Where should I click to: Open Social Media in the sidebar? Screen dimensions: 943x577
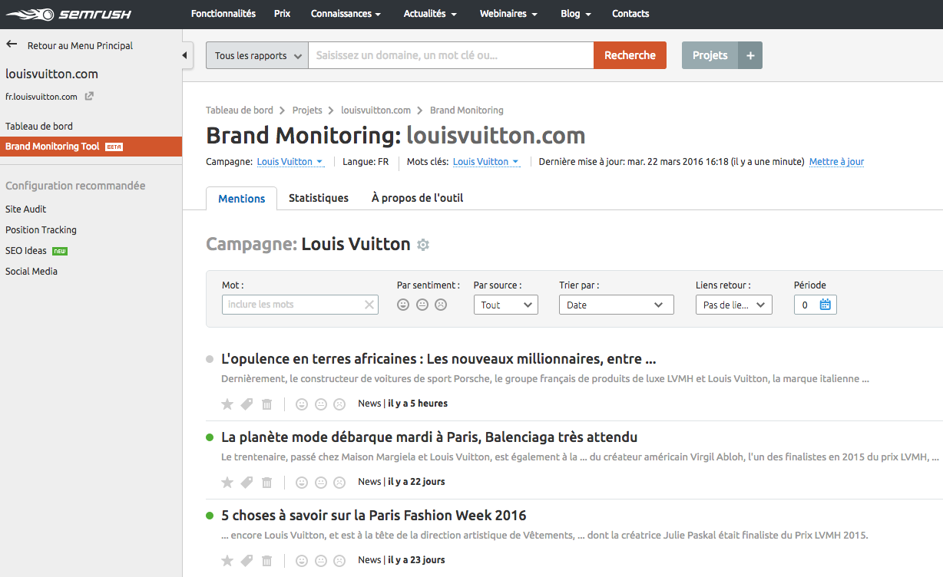pos(31,272)
